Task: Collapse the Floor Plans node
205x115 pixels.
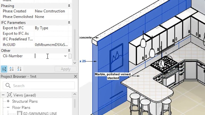Action: pyautogui.click(x=8, y=107)
